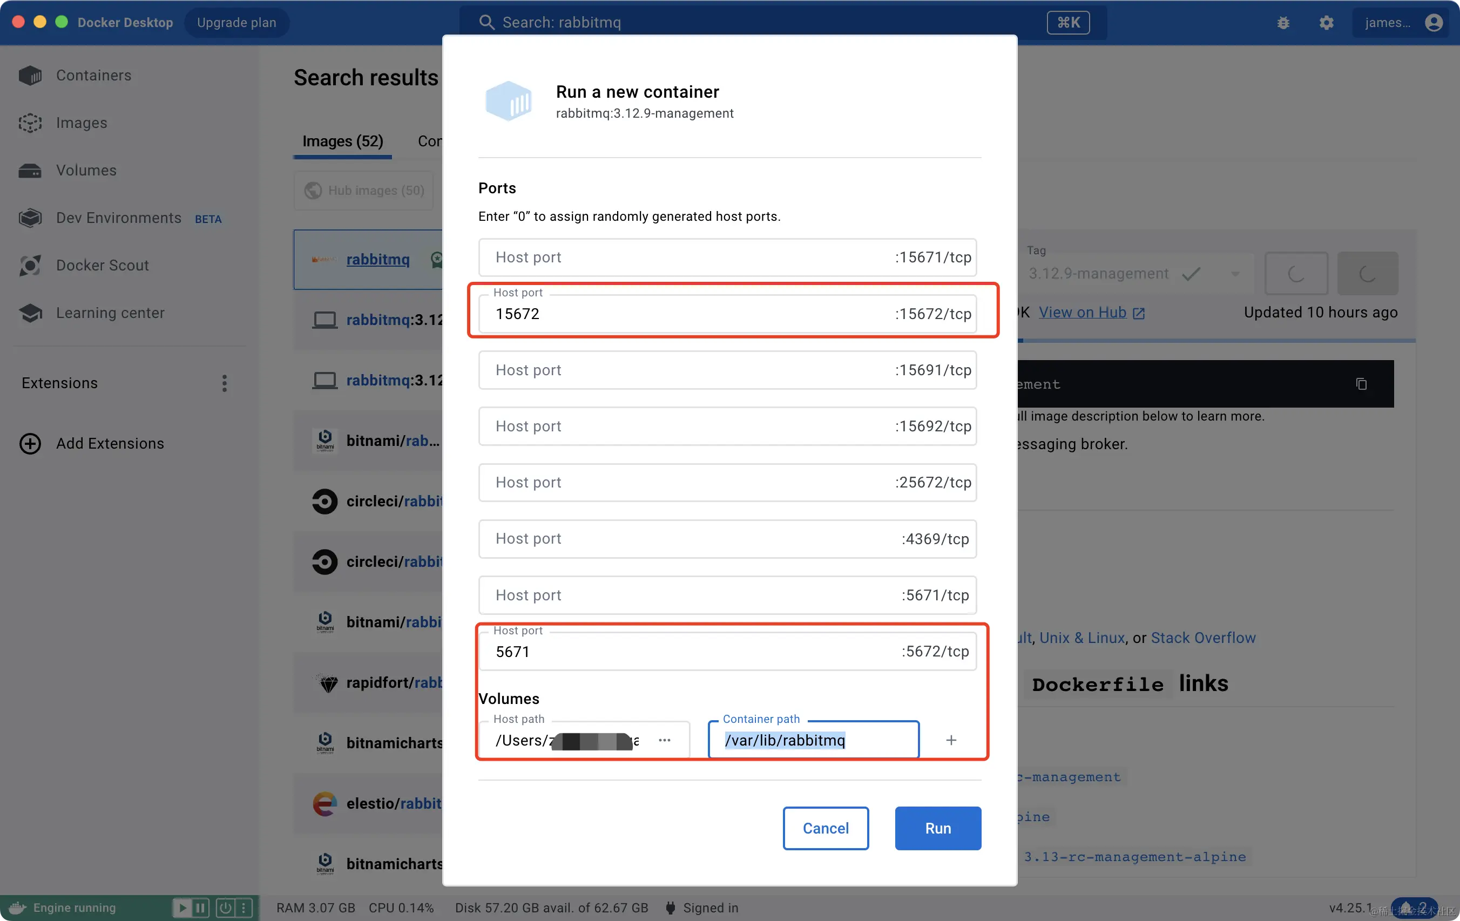Start the engine with play button
Screen dimensions: 1460x921
click(x=181, y=907)
